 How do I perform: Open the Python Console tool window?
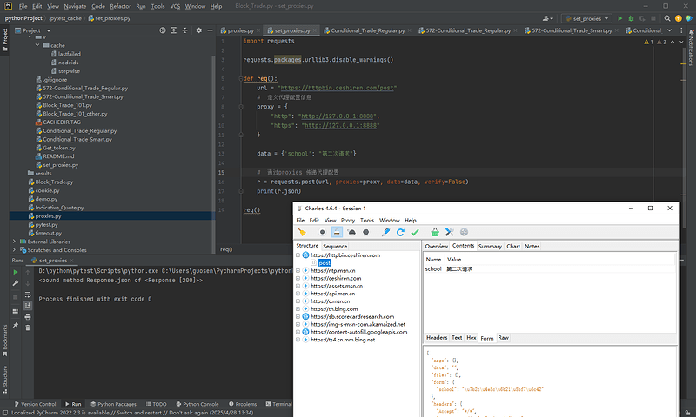(x=200, y=404)
